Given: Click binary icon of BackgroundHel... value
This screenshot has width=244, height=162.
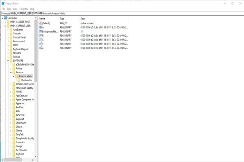Looking at the screenshot, I should (x=41, y=31).
